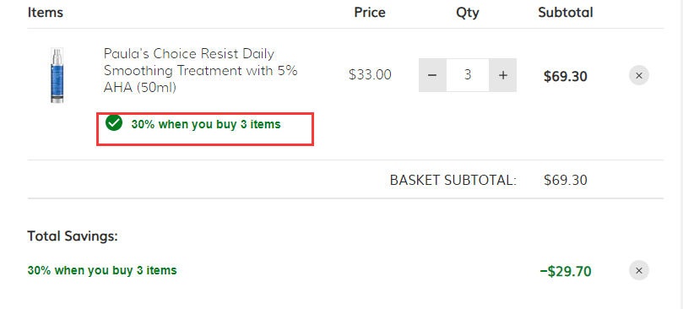Click the BASKET SUBTOTAL label

point(453,180)
